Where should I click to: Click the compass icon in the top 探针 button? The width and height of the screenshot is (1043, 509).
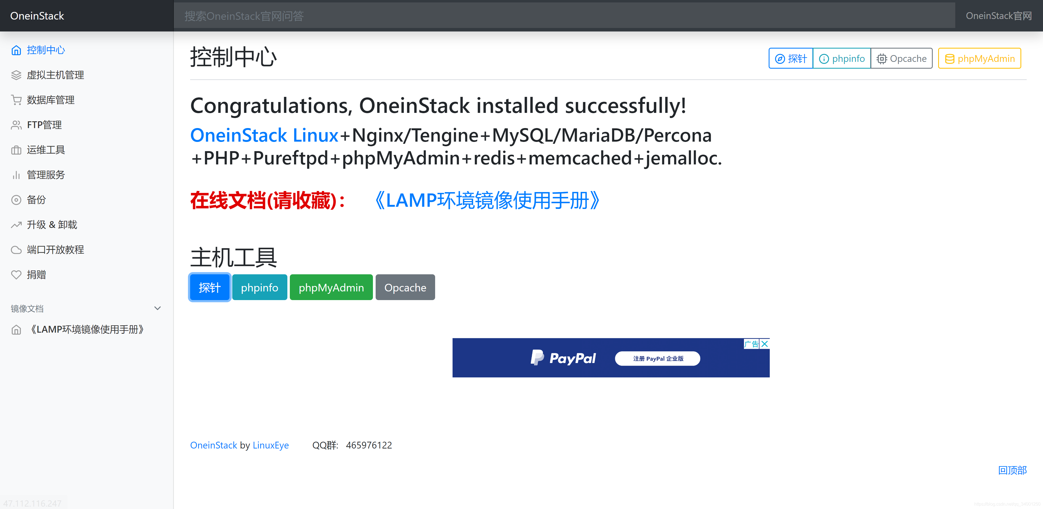[x=780, y=59]
